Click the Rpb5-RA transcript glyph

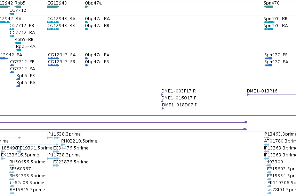(x=18, y=50)
